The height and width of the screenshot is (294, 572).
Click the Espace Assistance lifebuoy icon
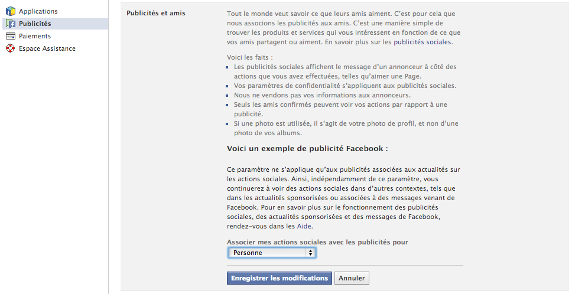[x=11, y=48]
